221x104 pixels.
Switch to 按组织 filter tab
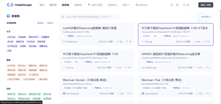pos(50,23)
